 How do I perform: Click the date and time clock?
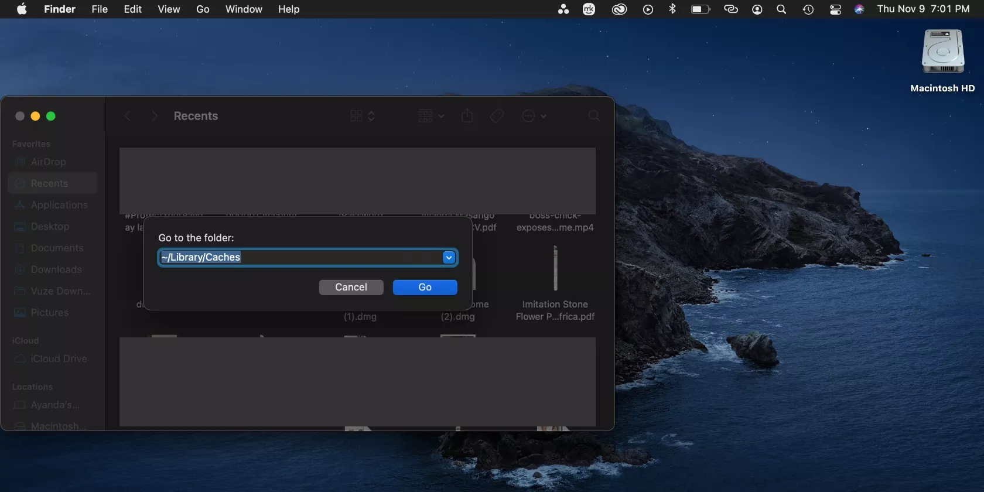pos(923,9)
